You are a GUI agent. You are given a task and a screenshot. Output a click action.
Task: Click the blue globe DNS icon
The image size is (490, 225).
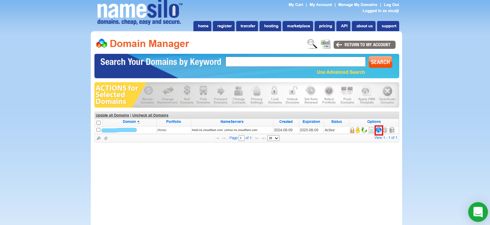[x=379, y=130]
